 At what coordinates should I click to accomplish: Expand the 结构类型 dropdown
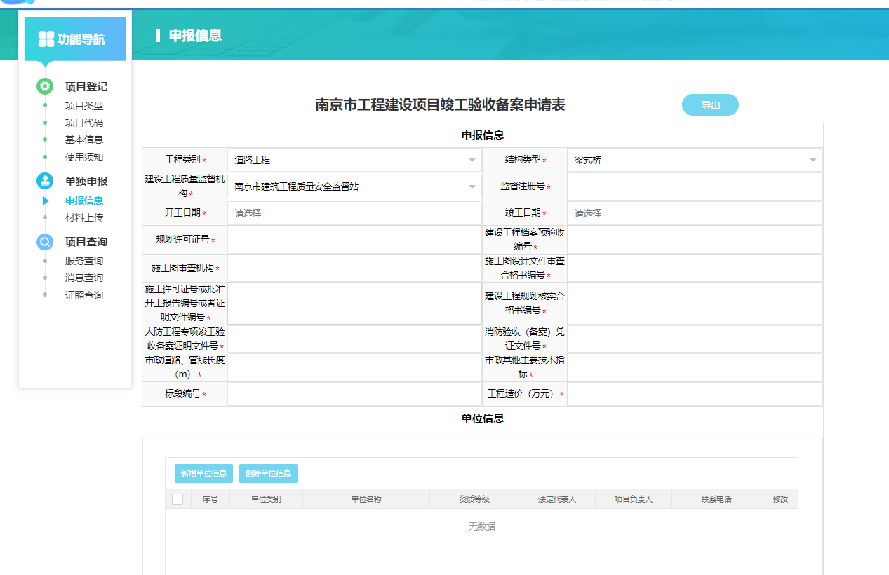tap(695, 161)
